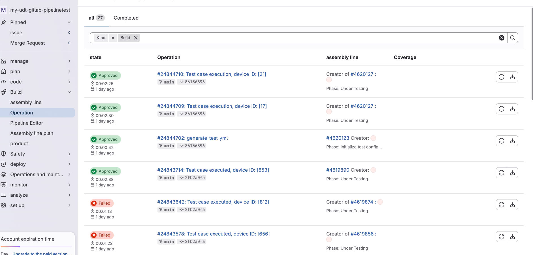Open job #24844702 generate_test_yml link
The width and height of the screenshot is (533, 255).
[x=192, y=138]
